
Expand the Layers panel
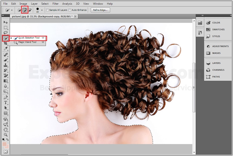coord(216,63)
